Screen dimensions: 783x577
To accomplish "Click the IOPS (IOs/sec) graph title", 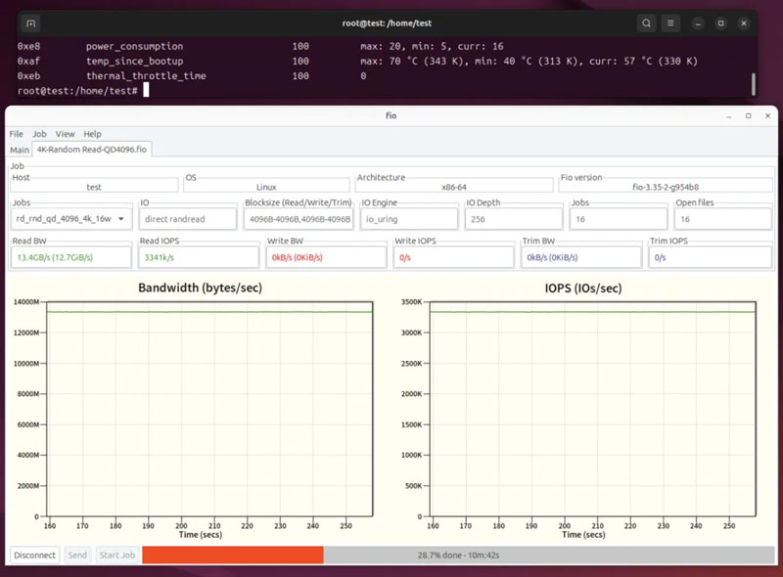I will click(x=583, y=288).
